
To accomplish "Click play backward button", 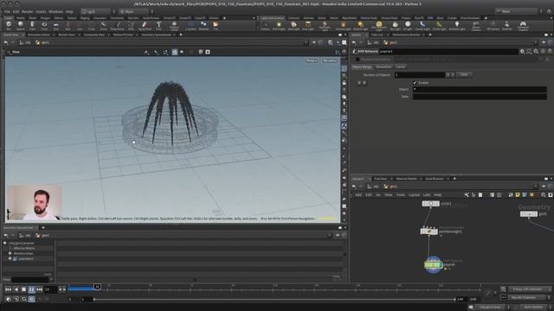I will tap(16, 289).
